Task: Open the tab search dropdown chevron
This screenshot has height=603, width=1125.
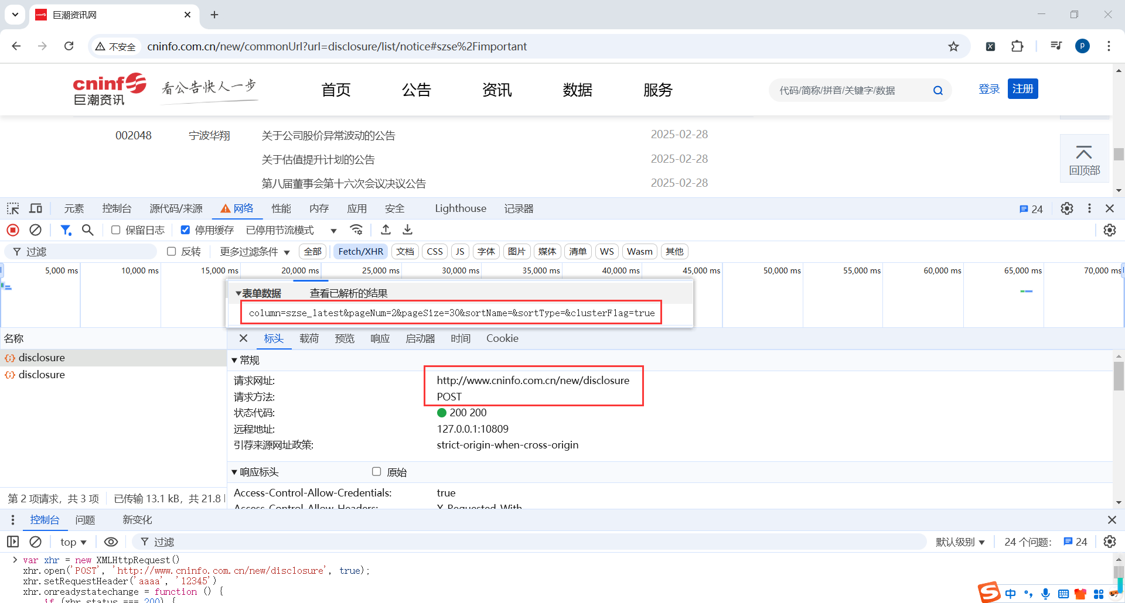Action: coord(15,15)
